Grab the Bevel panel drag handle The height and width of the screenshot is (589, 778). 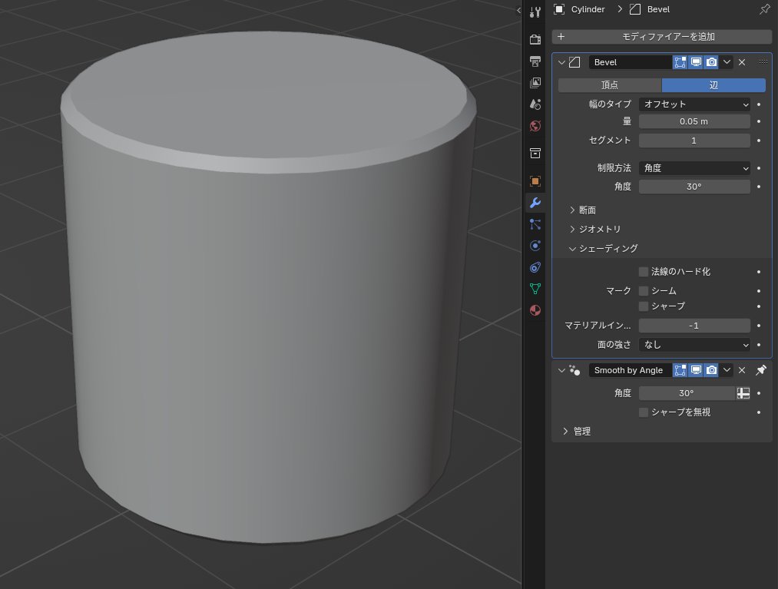click(x=763, y=62)
